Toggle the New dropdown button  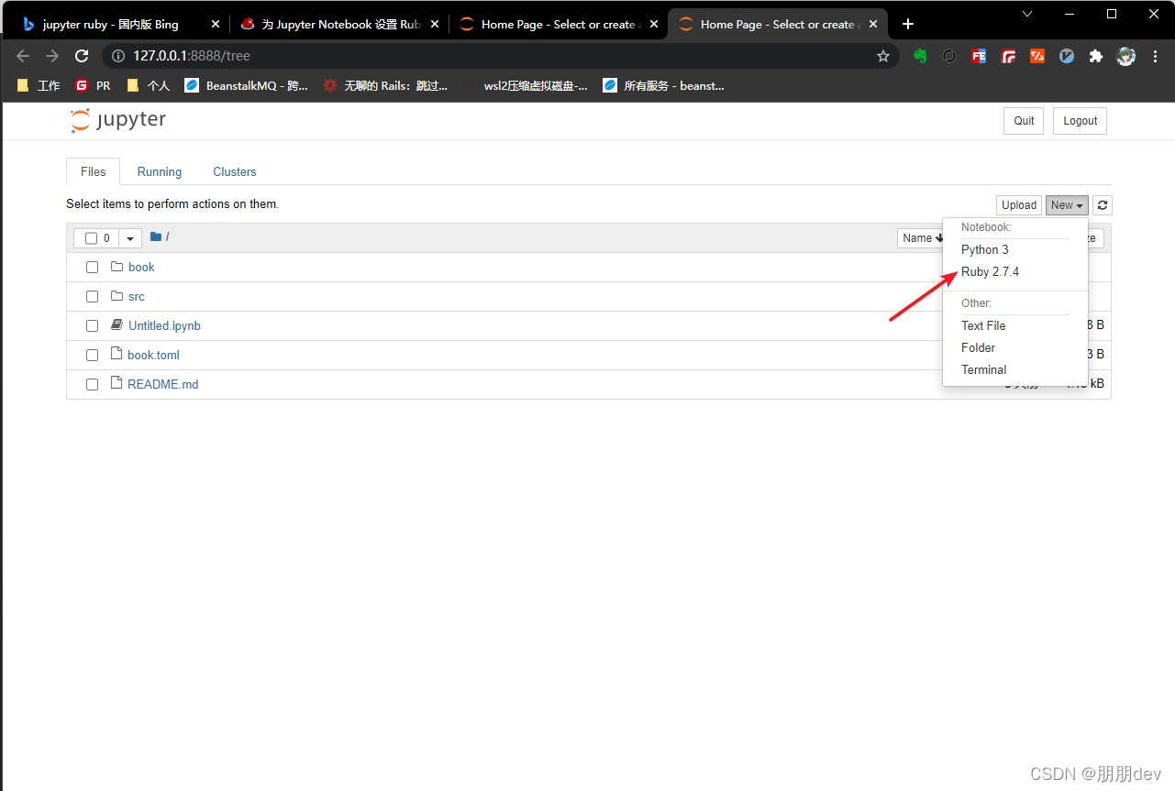1067,205
